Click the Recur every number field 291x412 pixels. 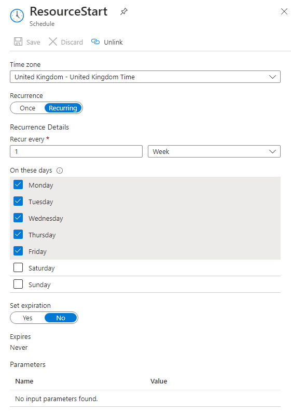click(x=76, y=151)
